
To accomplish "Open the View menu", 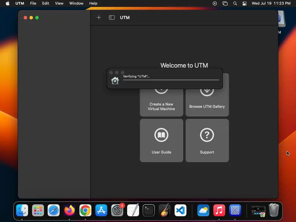I will (x=59, y=3).
